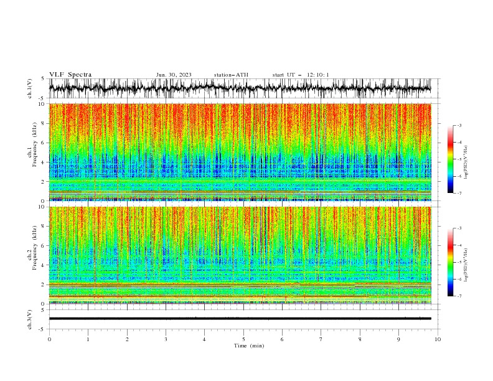Click the '-7' value on ch.2 colorbar
This screenshot has height=381, width=493.
(x=459, y=296)
